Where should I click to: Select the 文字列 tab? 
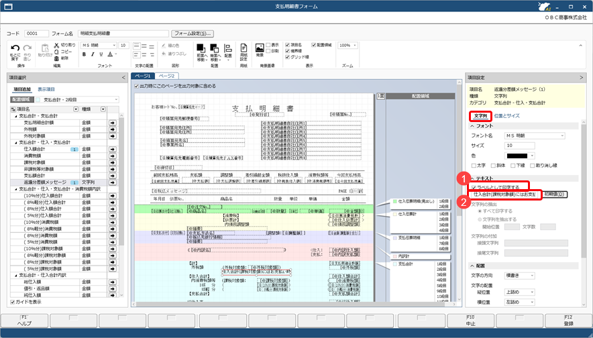pos(480,116)
